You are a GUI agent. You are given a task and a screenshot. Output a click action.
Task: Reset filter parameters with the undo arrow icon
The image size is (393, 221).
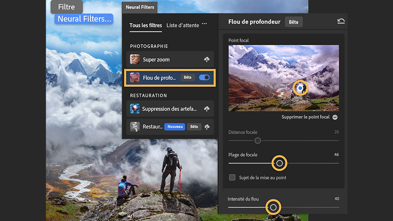click(341, 21)
